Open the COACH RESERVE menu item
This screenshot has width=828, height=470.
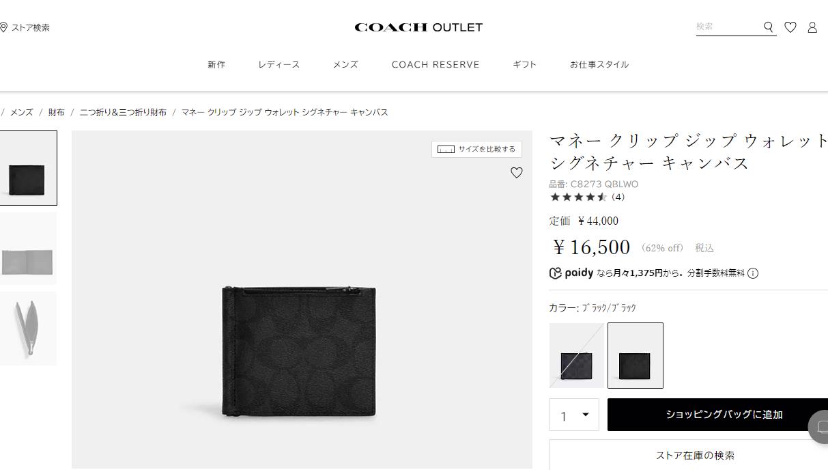[436, 64]
